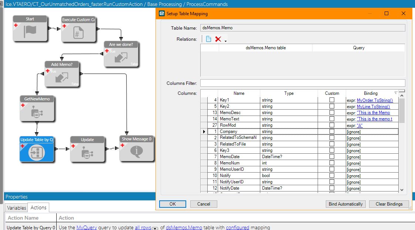Viewport: 415px width, 230px height.
Task: Open the MyOrder.ToString() binding expression
Action: pyautogui.click(x=375, y=100)
